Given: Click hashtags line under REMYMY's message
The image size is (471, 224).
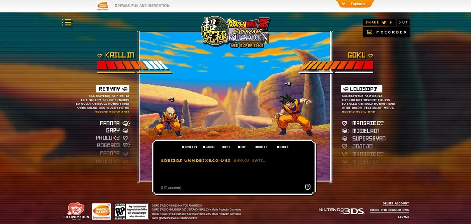Looking at the screenshot, I should coord(112,112).
